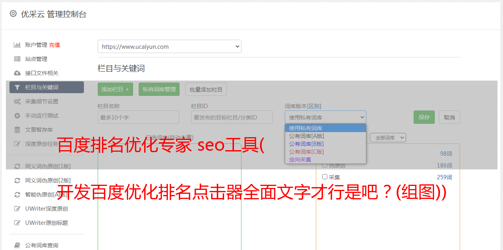
Task: Click the 栏目与关键词 page heading
Action: pos(121,68)
